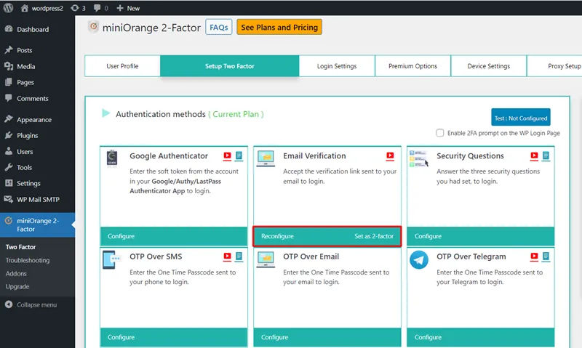Open the Two Factor submenu item
This screenshot has height=348, width=582.
pos(21,247)
